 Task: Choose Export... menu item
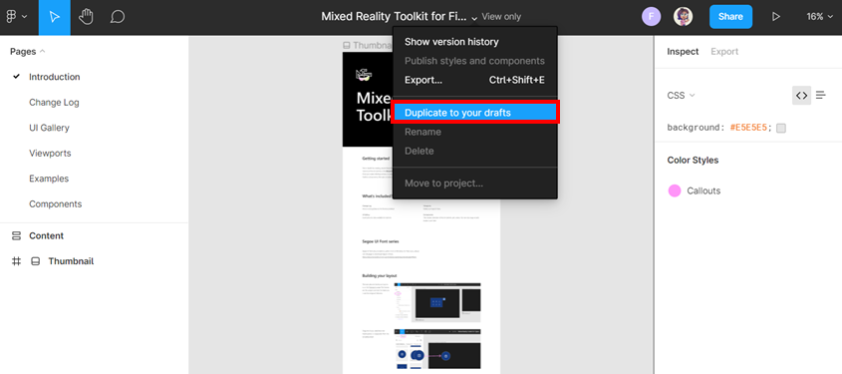[474, 80]
